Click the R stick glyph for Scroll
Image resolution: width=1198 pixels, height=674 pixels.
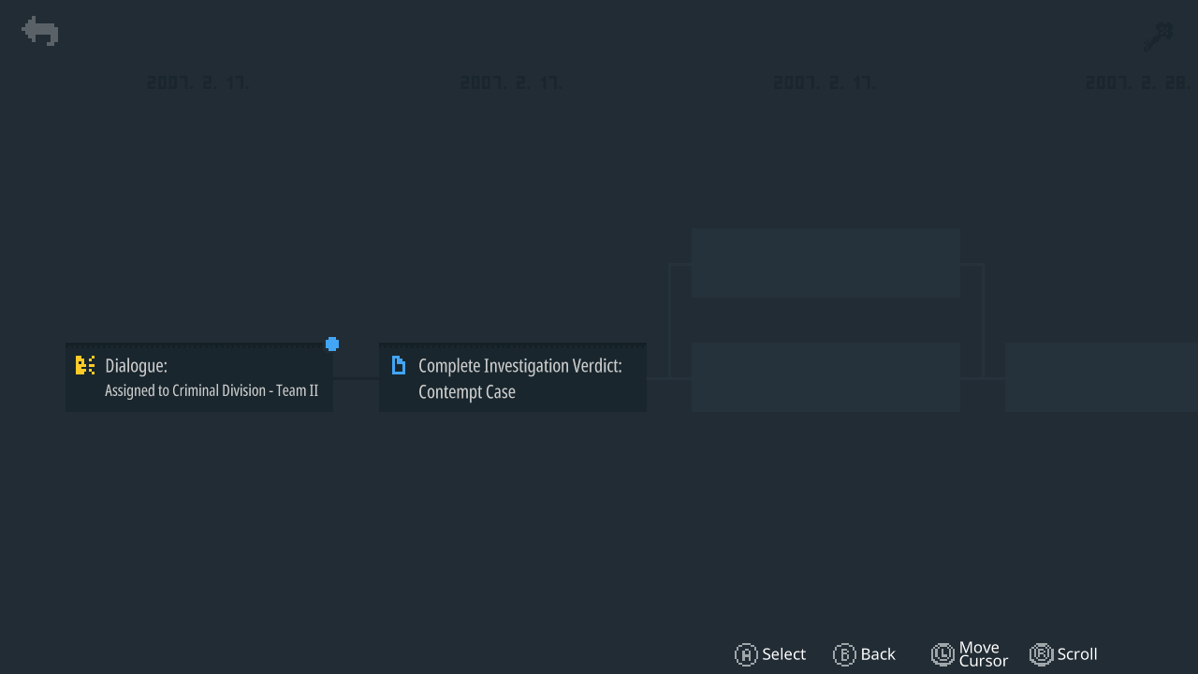click(1041, 654)
